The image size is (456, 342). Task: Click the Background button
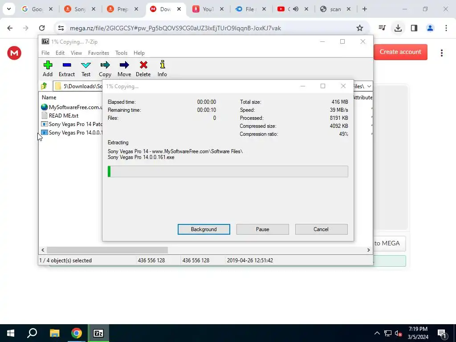click(204, 229)
